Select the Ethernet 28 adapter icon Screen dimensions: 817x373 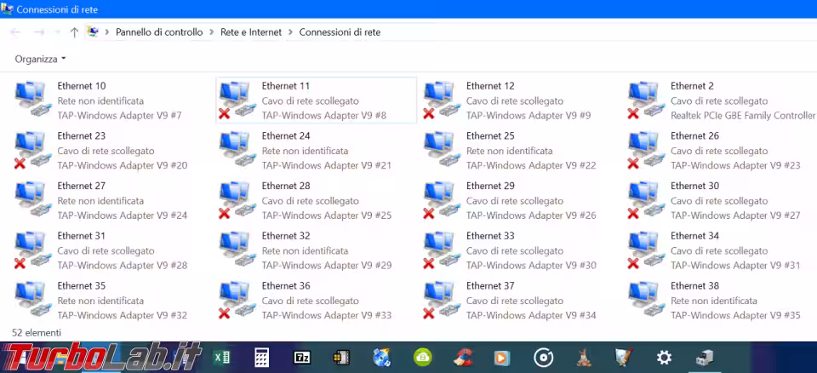coord(237,200)
